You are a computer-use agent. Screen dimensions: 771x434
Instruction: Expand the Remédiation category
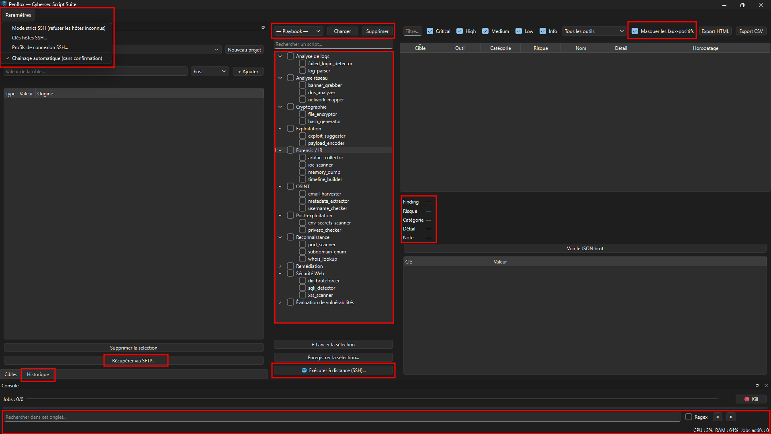pos(280,266)
